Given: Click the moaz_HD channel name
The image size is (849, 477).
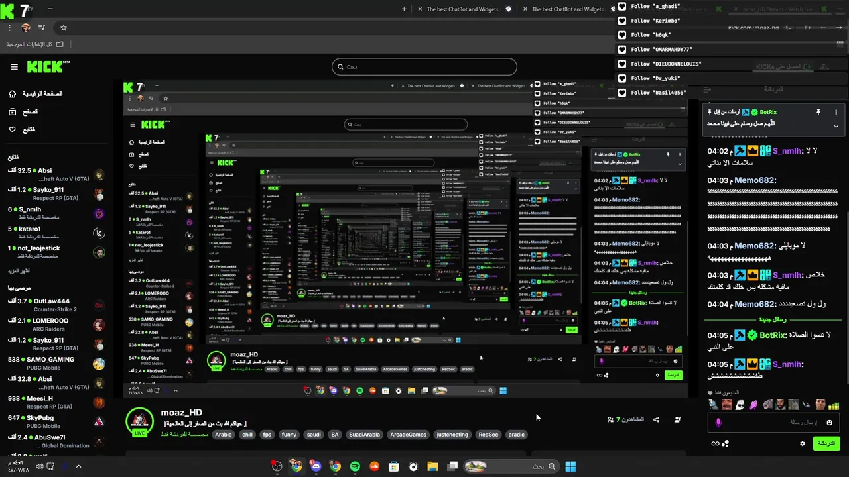Looking at the screenshot, I should (181, 413).
